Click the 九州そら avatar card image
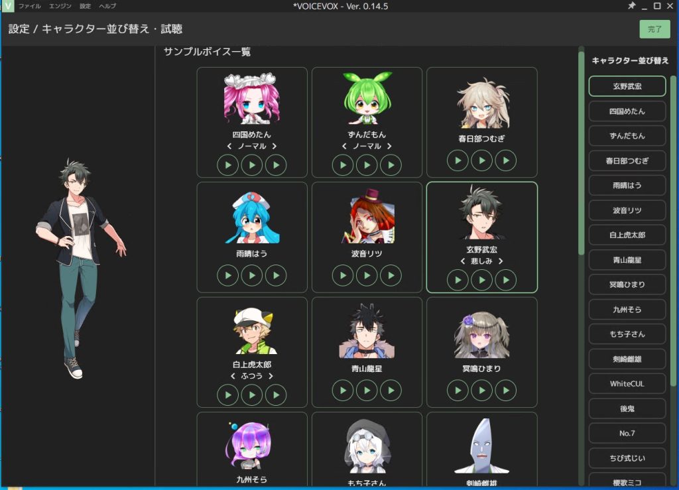679x490 pixels. point(252,446)
